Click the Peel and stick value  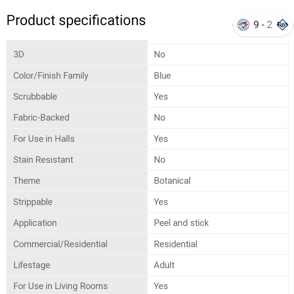[x=181, y=223]
